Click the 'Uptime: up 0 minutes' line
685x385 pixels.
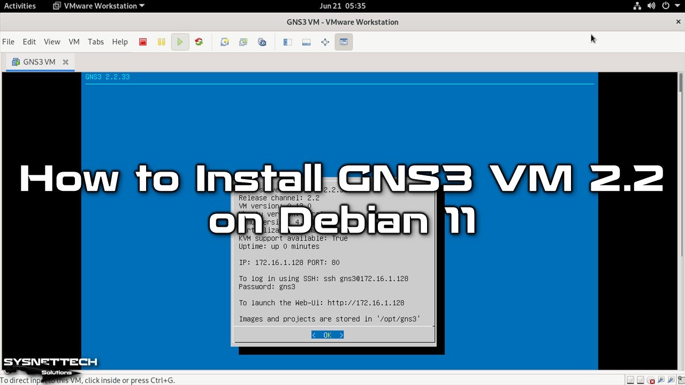279,247
